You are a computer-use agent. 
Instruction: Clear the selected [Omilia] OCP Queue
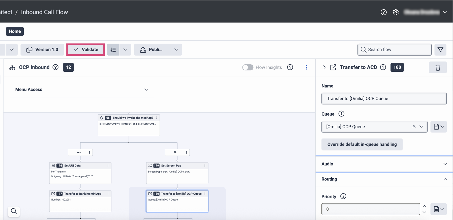click(414, 126)
